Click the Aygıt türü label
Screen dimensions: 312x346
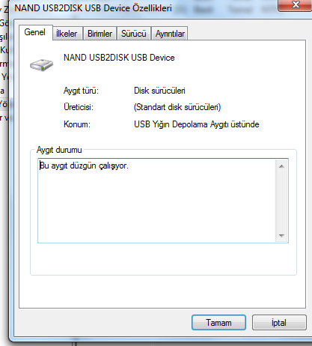click(81, 91)
